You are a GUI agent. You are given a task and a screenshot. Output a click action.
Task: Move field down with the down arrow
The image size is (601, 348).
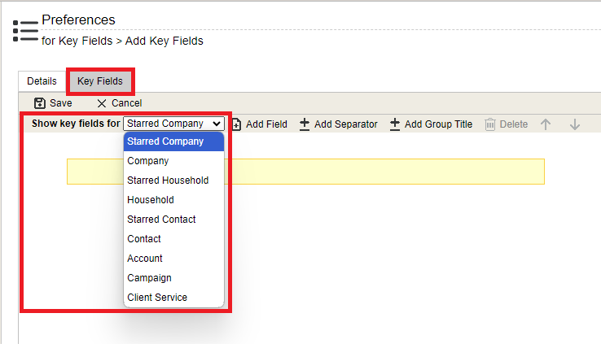click(x=575, y=124)
